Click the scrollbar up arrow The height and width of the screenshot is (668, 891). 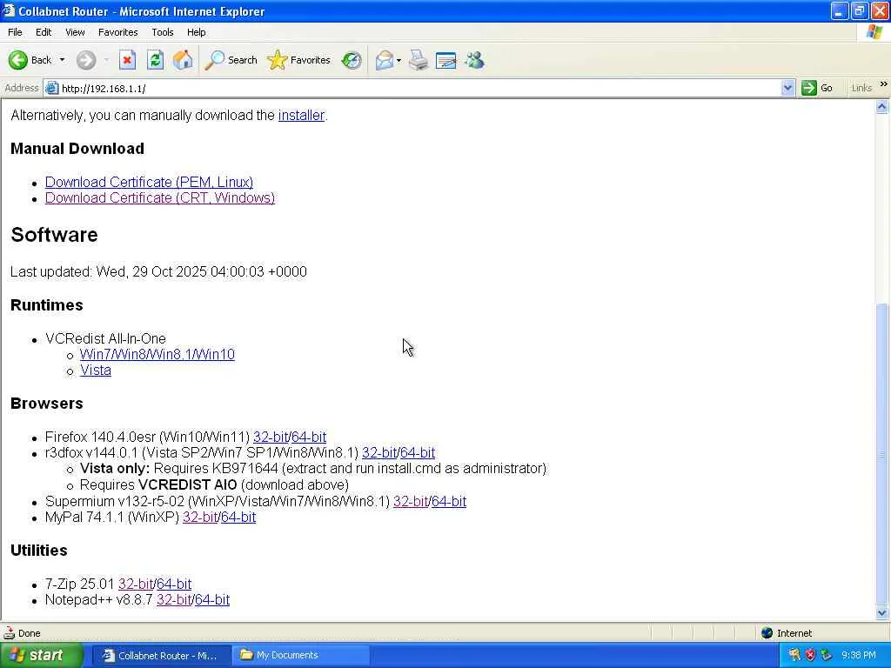pyautogui.click(x=882, y=107)
